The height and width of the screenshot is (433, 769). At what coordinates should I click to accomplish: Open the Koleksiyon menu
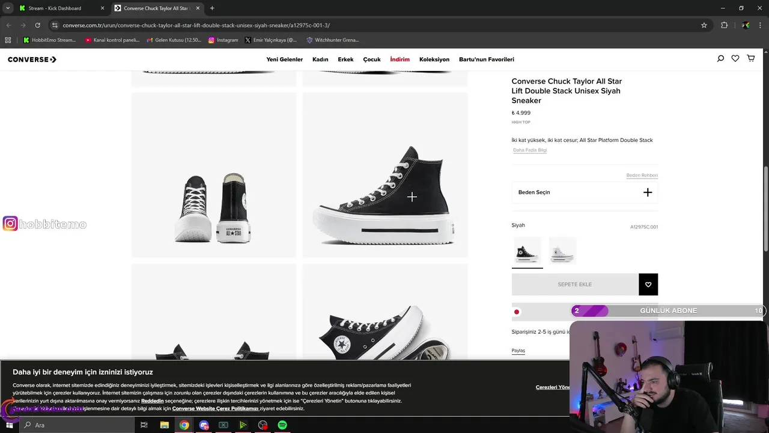pos(434,60)
